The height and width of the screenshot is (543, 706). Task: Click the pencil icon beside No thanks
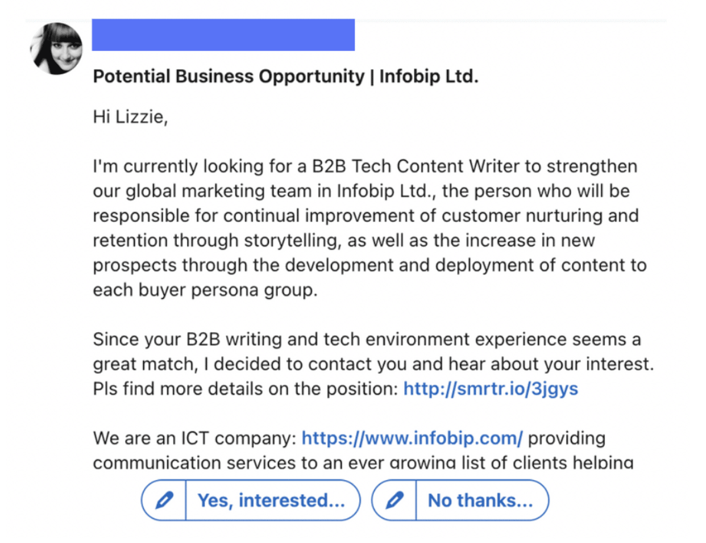pyautogui.click(x=394, y=500)
